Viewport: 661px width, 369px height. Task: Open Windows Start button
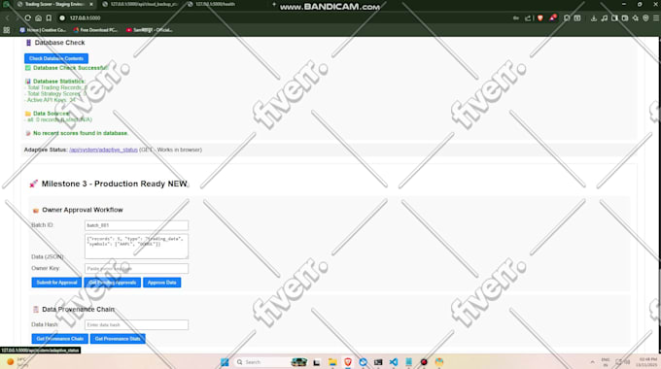click(225, 362)
